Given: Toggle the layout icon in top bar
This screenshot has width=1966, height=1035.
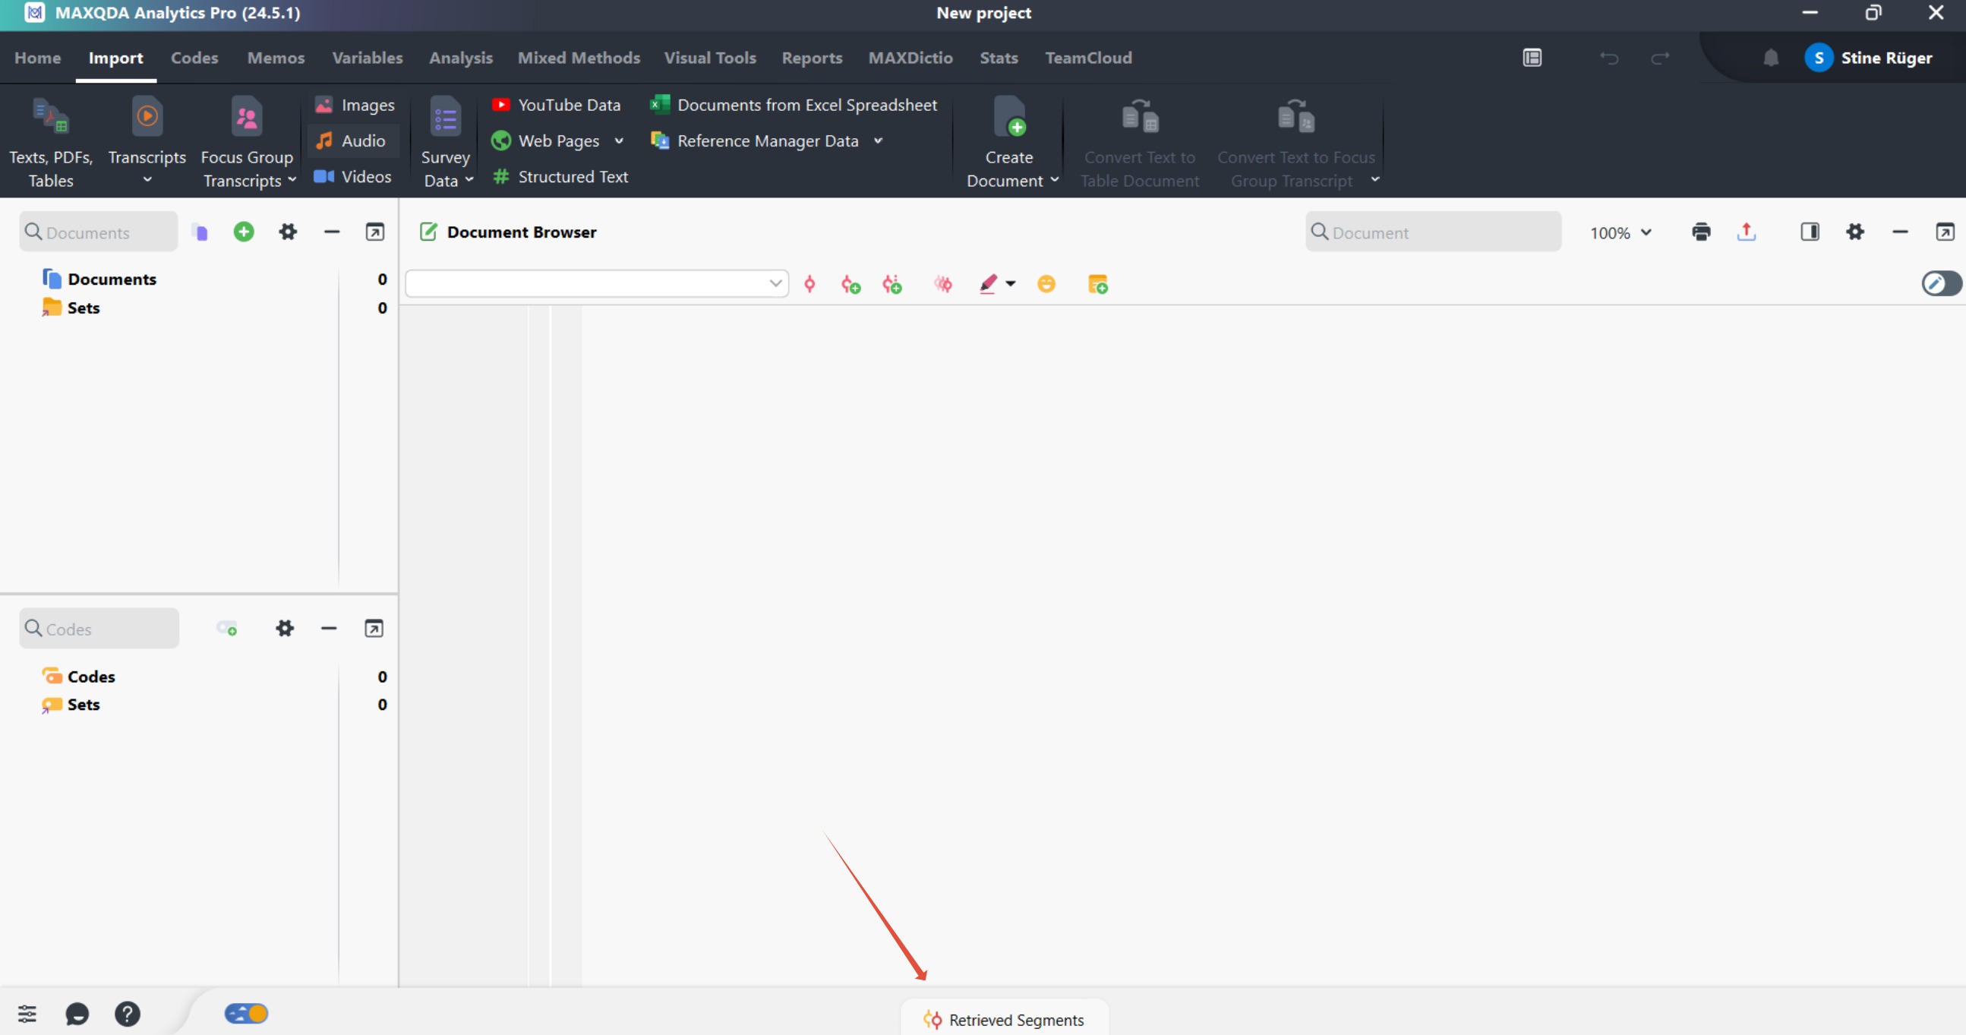Looking at the screenshot, I should point(1532,58).
